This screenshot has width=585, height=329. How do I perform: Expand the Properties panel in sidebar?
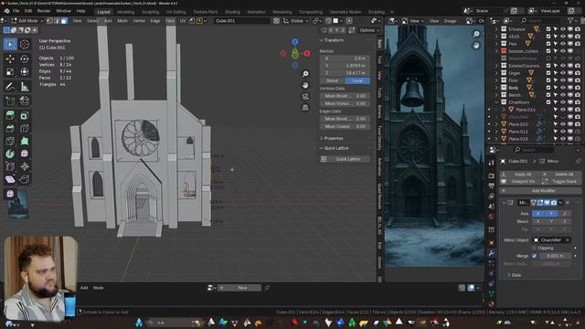coord(322,138)
